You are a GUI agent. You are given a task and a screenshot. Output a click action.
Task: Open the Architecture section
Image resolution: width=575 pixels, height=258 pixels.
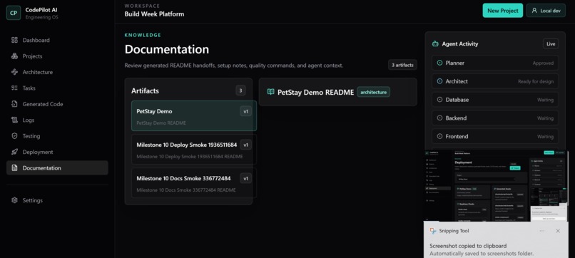pos(57,72)
